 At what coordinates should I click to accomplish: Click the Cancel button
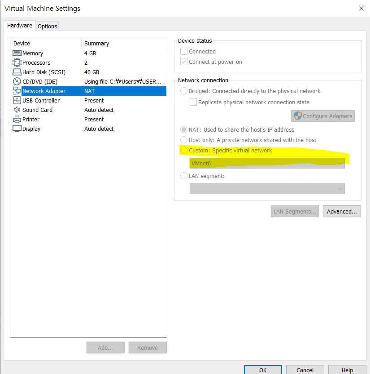click(305, 370)
